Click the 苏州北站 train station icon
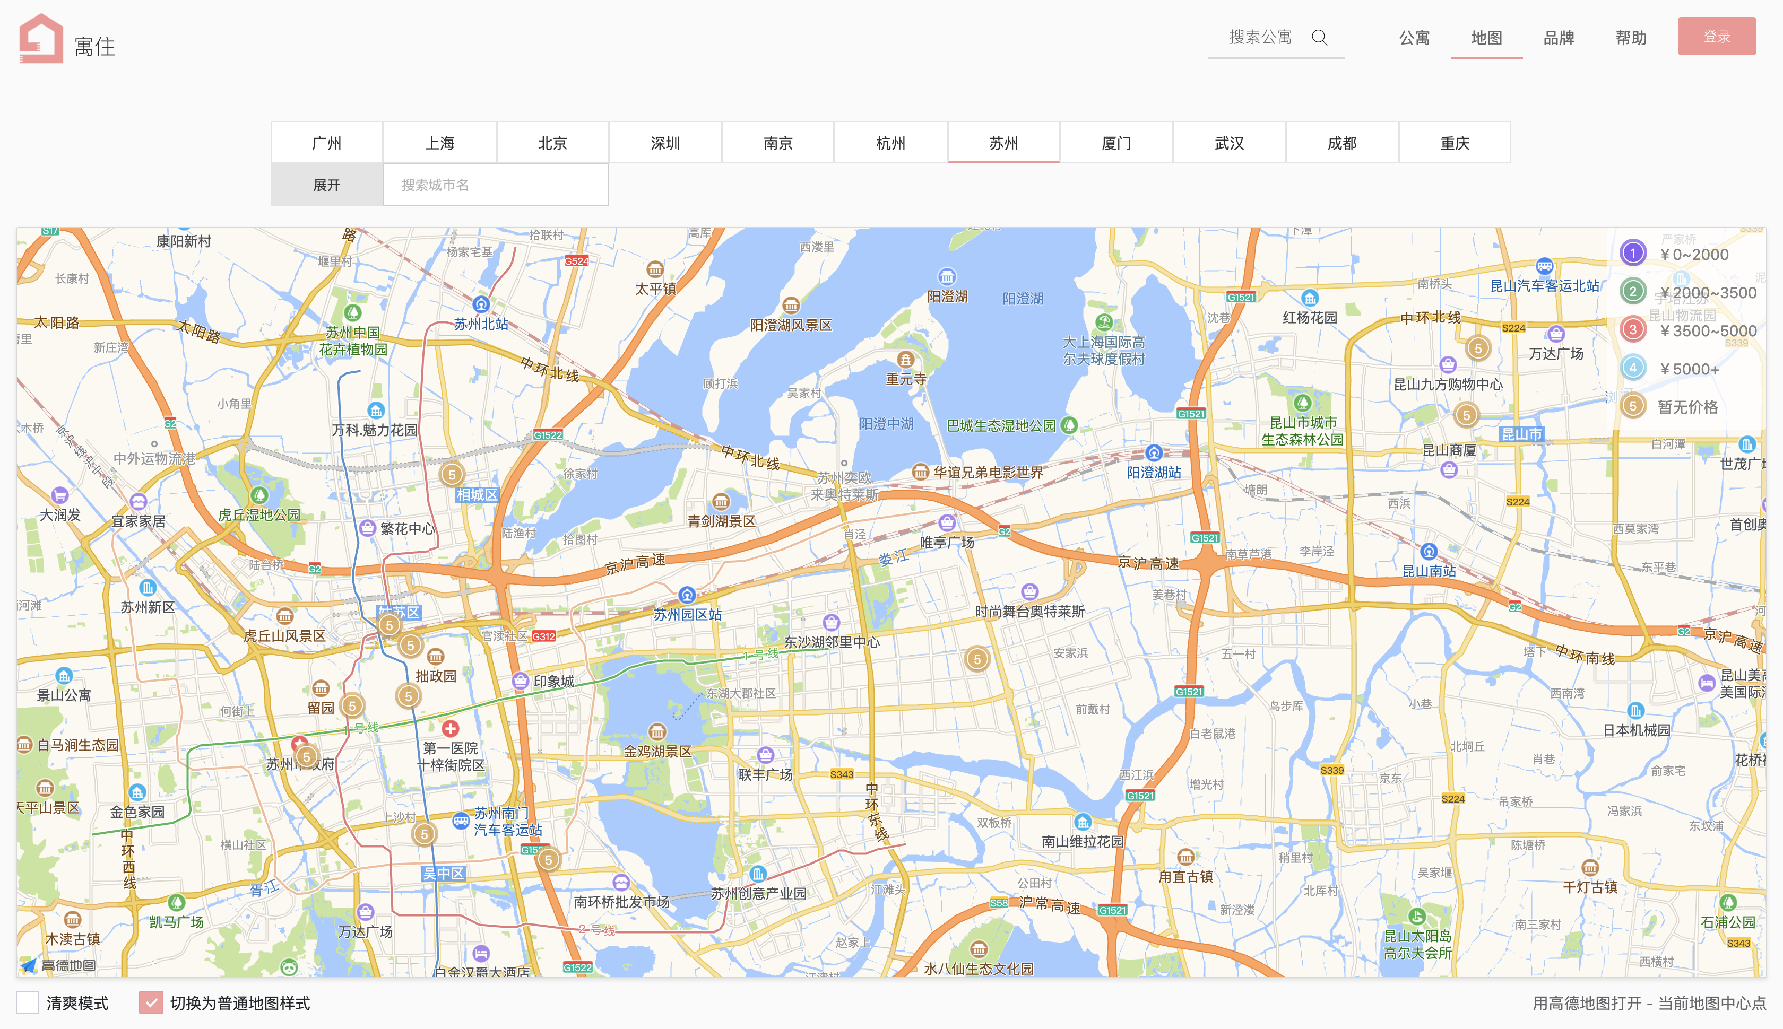Screen dimensions: 1783x1029 coord(481,304)
